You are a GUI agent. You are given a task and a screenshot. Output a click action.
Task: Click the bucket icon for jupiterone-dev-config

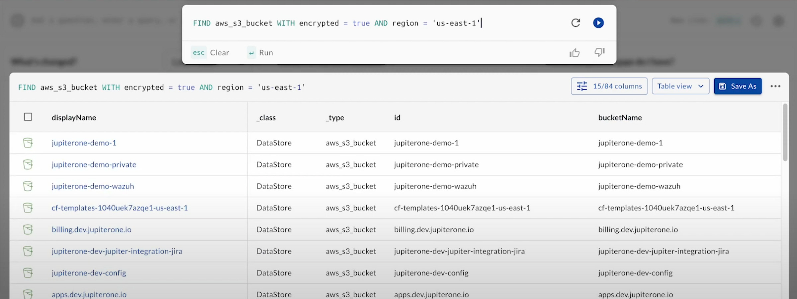click(28, 273)
